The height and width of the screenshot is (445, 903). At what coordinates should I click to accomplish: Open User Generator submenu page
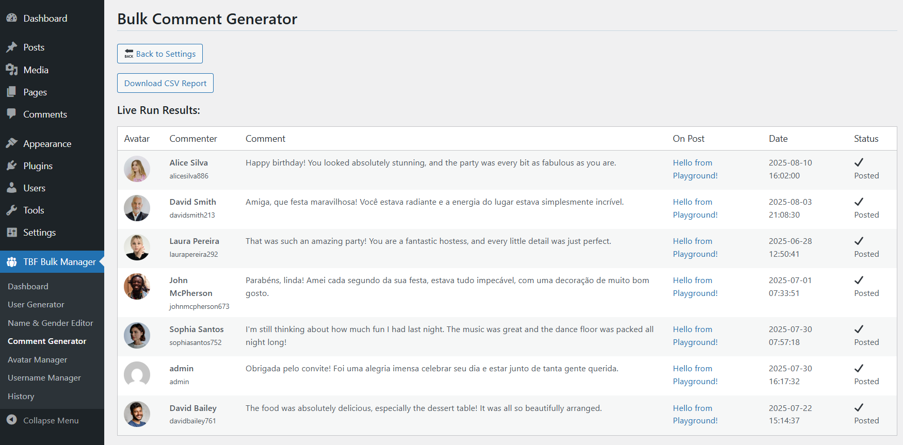pyautogui.click(x=36, y=305)
